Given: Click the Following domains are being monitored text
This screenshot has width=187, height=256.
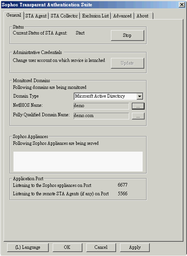Looking at the screenshot, I should pos(50,87).
